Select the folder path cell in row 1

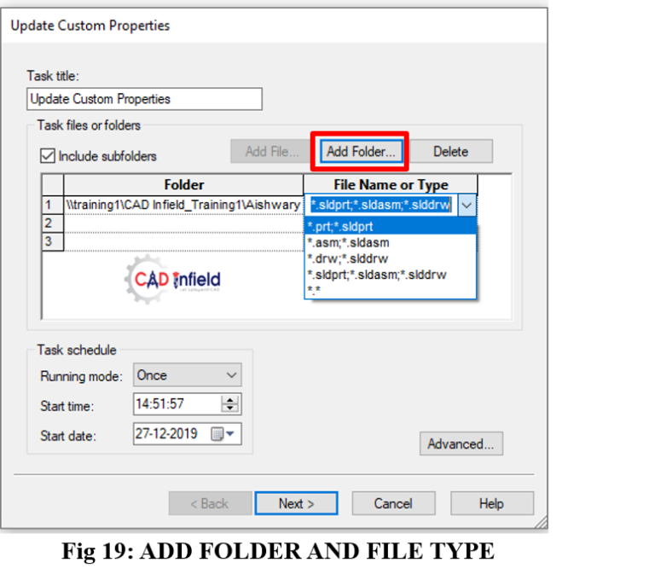183,206
